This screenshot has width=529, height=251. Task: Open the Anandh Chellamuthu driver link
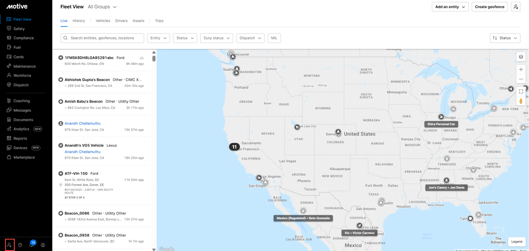pos(82,123)
